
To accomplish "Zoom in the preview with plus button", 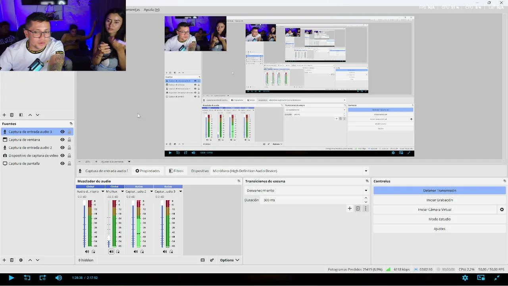I will click(95, 162).
